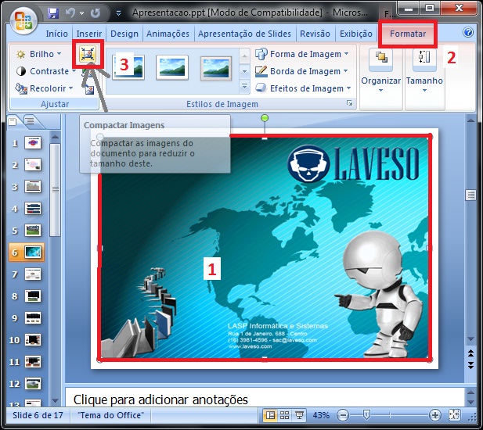Apply the third image style thumbnail
This screenshot has width=483, height=430.
(x=216, y=68)
